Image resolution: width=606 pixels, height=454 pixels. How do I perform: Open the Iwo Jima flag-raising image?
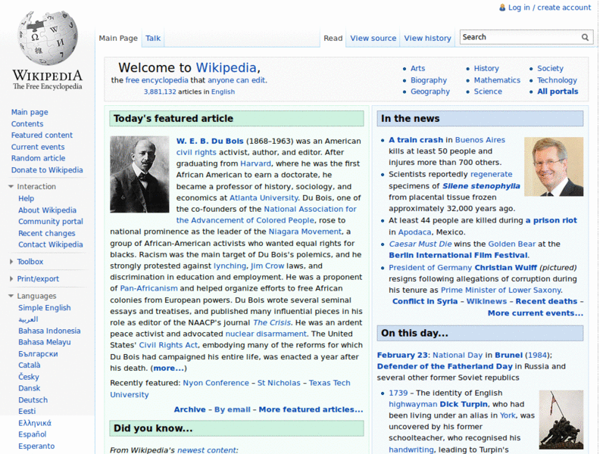[x=561, y=420]
